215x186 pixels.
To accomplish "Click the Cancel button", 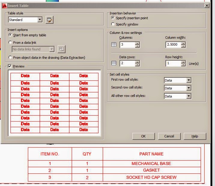I will click(169, 136).
